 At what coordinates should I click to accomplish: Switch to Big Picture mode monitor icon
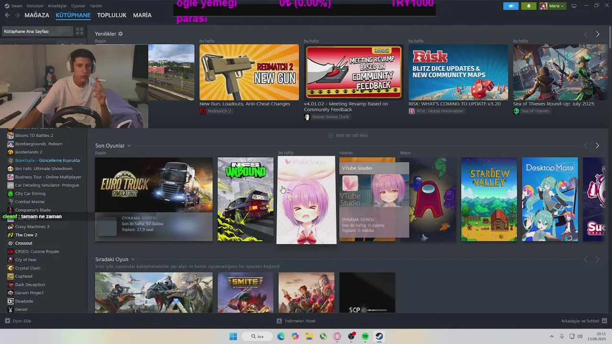coord(574,6)
